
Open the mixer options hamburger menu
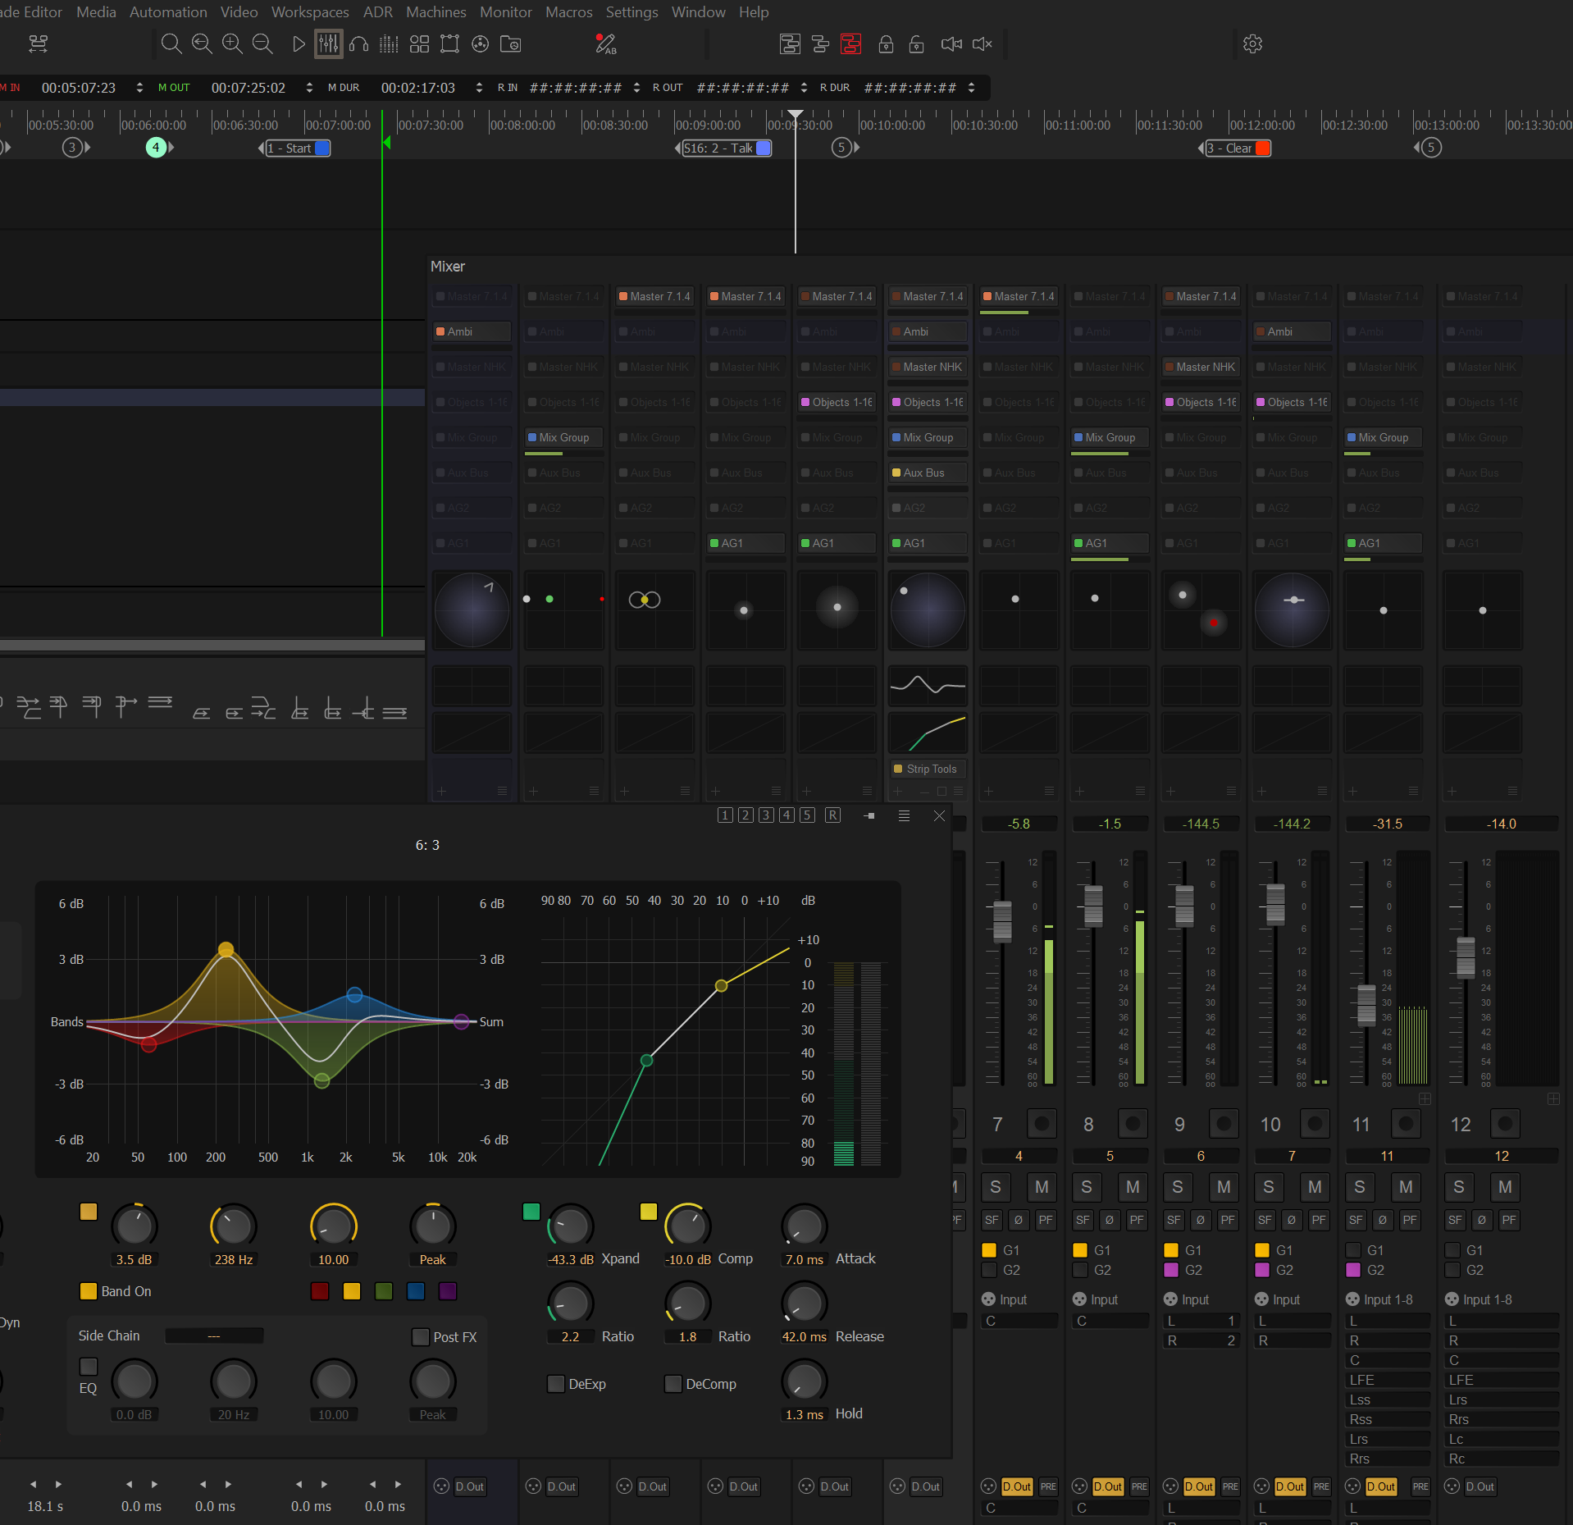903,816
